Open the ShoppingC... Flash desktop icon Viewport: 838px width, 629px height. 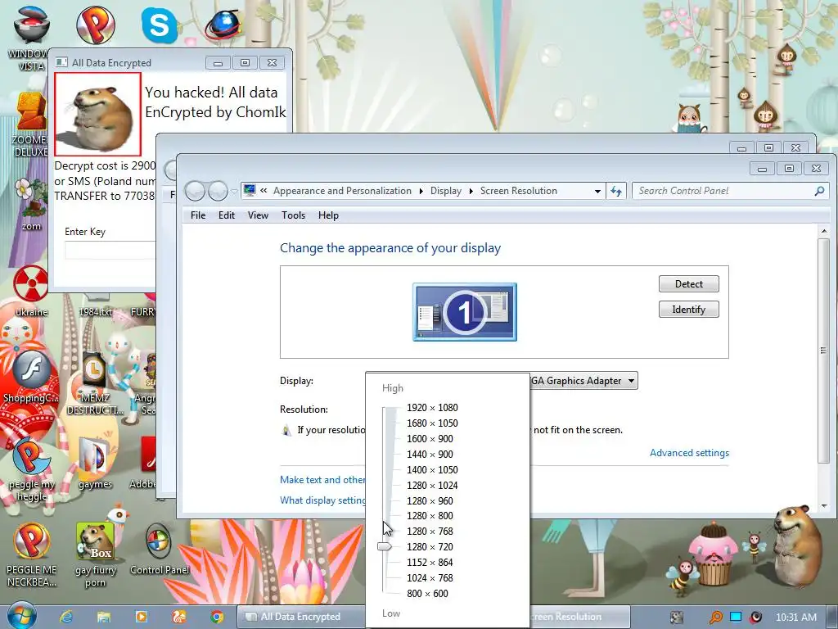point(31,377)
